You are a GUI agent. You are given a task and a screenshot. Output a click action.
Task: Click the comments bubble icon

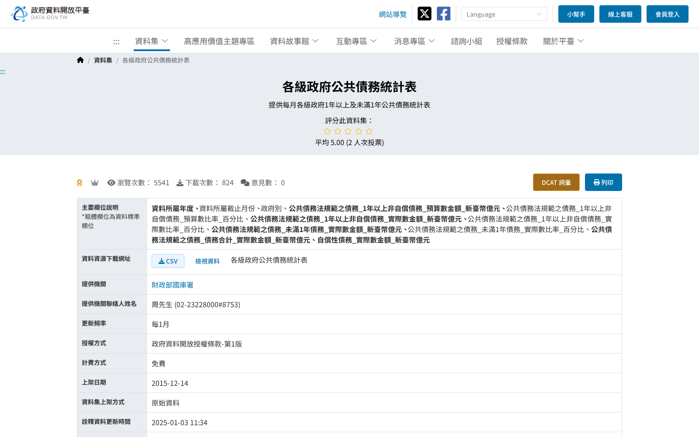pos(245,183)
